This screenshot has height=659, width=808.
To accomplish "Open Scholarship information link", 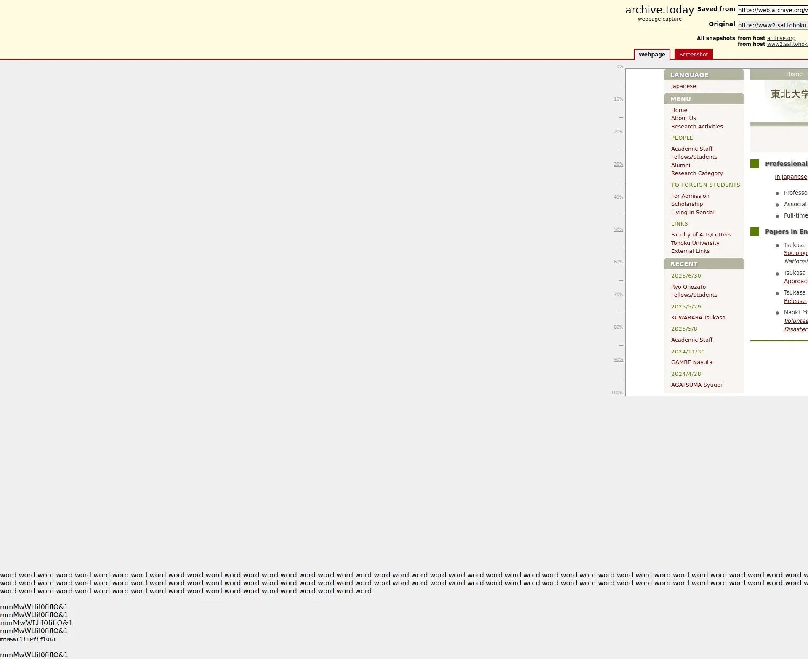I will click(686, 204).
